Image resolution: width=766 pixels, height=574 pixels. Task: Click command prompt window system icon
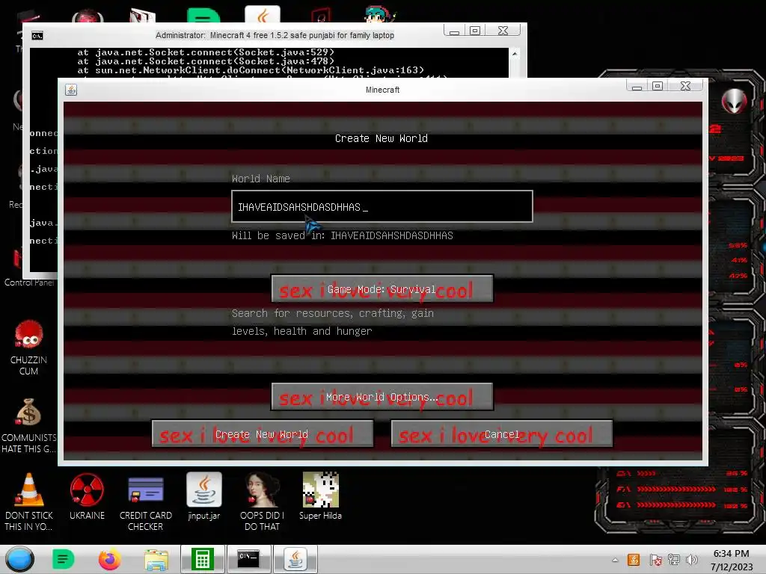[37, 36]
